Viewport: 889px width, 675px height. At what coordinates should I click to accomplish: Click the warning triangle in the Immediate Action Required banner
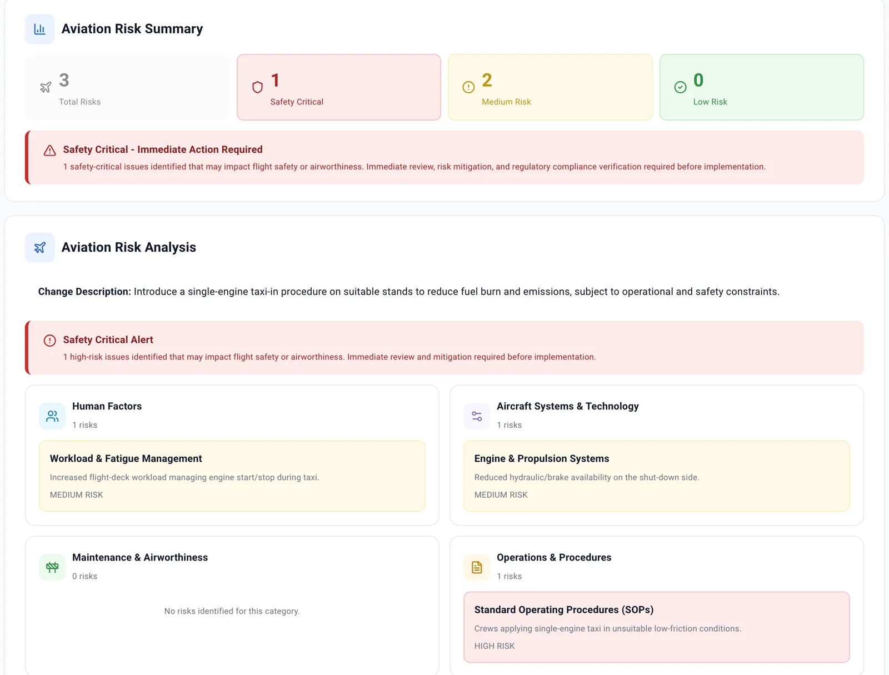point(50,150)
